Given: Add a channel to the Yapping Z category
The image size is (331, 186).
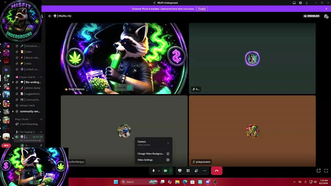Looking at the screenshot, I should click(41, 132).
